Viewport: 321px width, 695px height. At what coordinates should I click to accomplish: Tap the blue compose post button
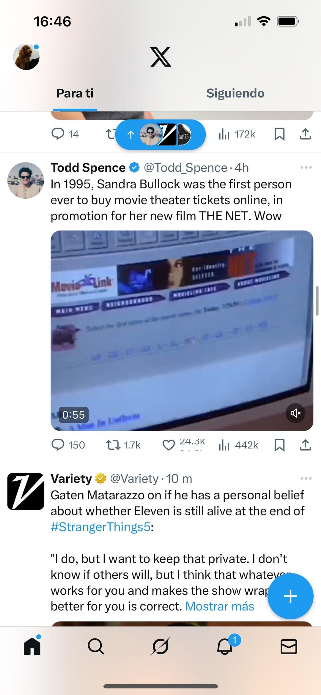tap(290, 596)
